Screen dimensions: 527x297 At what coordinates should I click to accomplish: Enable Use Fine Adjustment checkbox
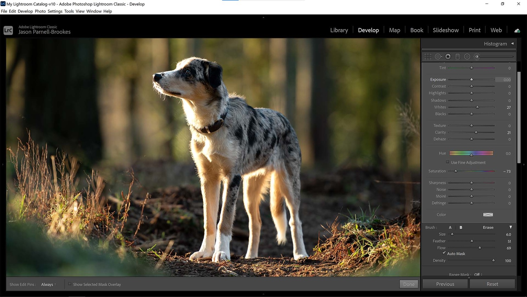coord(448,162)
